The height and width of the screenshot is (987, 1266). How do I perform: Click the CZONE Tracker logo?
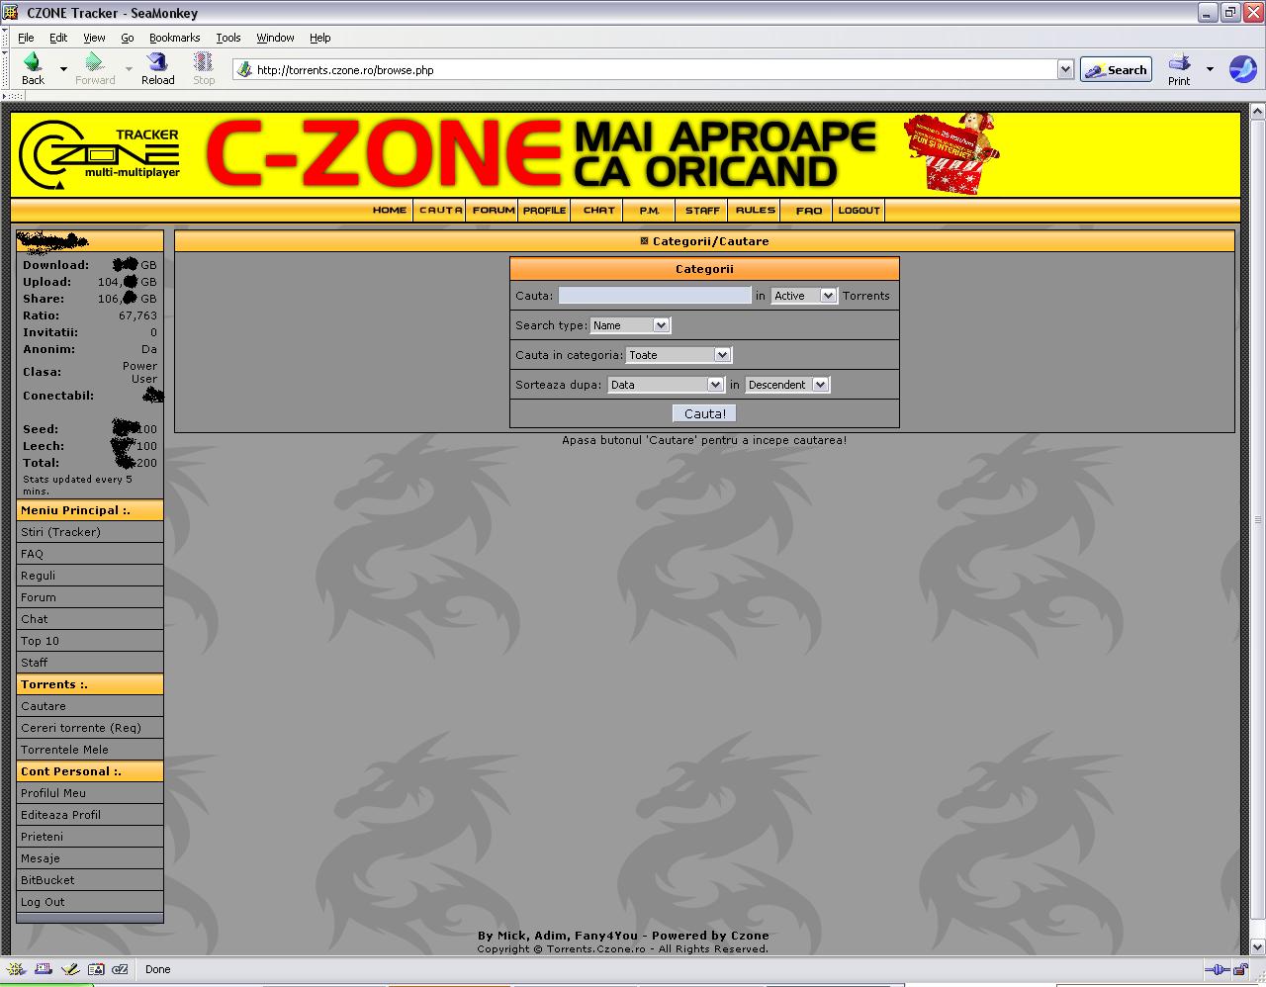point(100,153)
